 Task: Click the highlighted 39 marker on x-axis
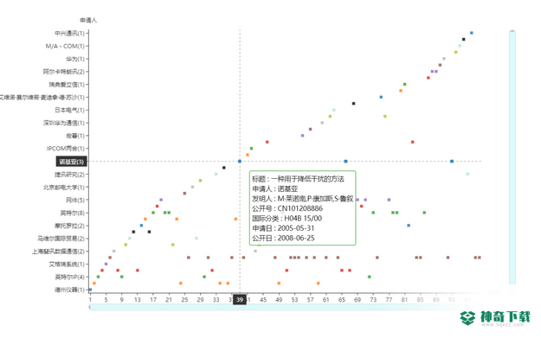click(x=240, y=300)
